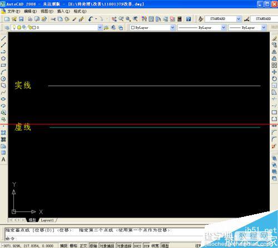The height and width of the screenshot is (248, 278).
Task: Select the Polygon draw tool
Action: click(3, 58)
